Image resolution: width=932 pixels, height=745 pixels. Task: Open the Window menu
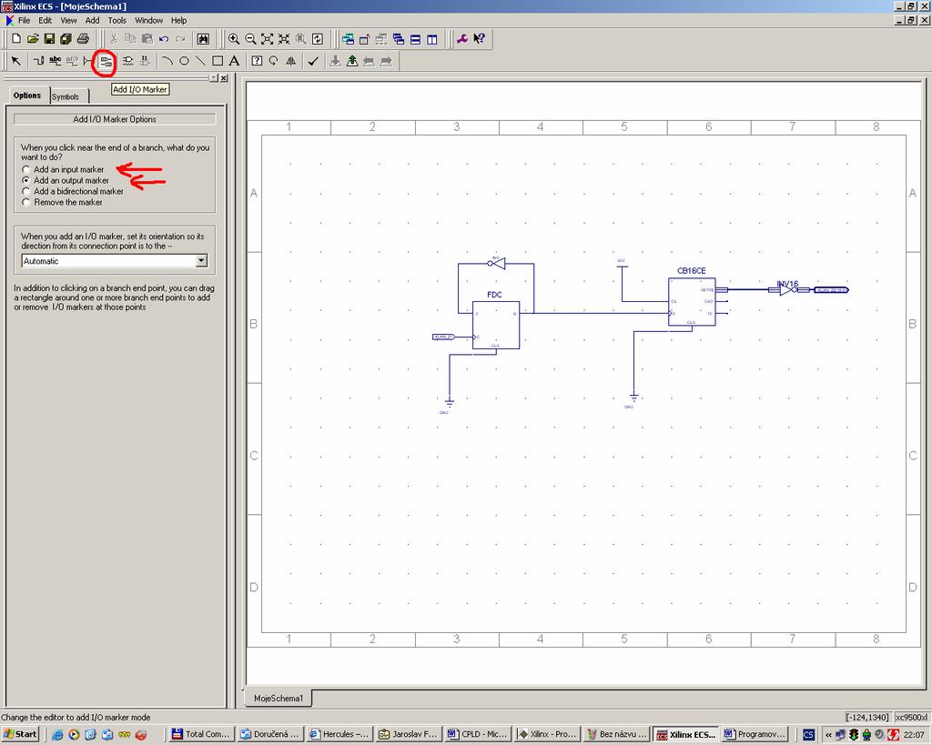click(148, 20)
